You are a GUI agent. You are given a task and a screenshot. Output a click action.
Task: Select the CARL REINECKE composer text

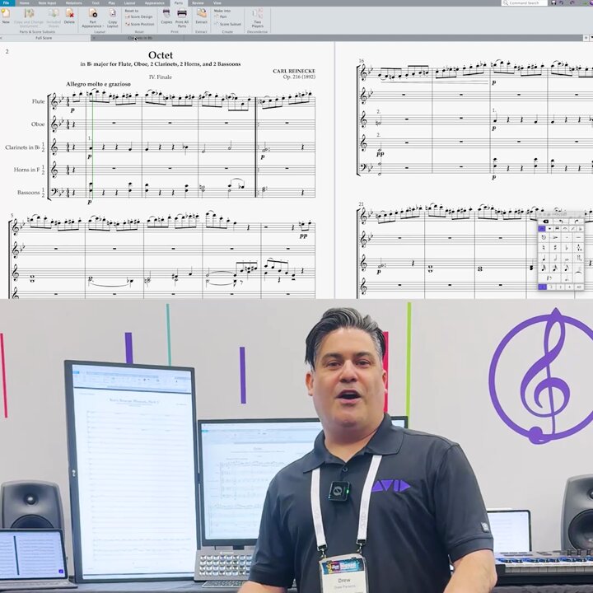(x=294, y=71)
